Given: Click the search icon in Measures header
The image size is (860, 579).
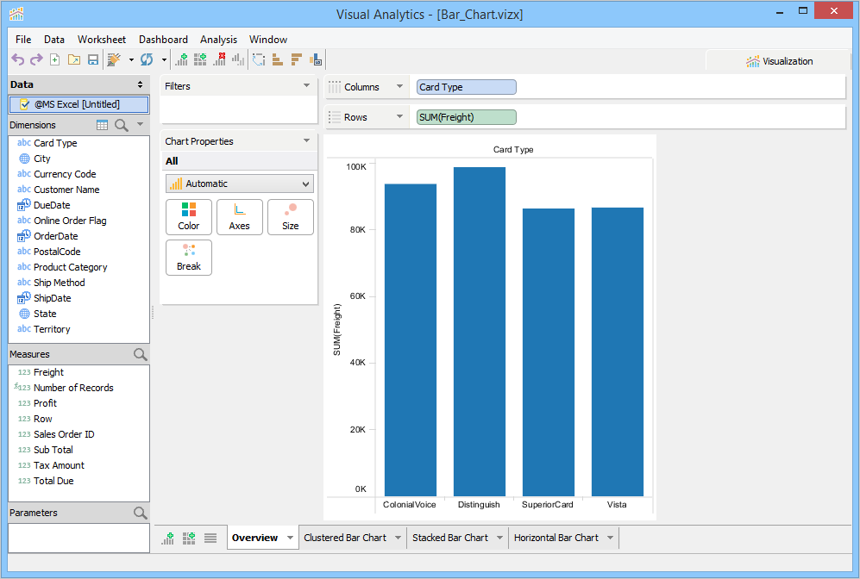Looking at the screenshot, I should [x=140, y=354].
